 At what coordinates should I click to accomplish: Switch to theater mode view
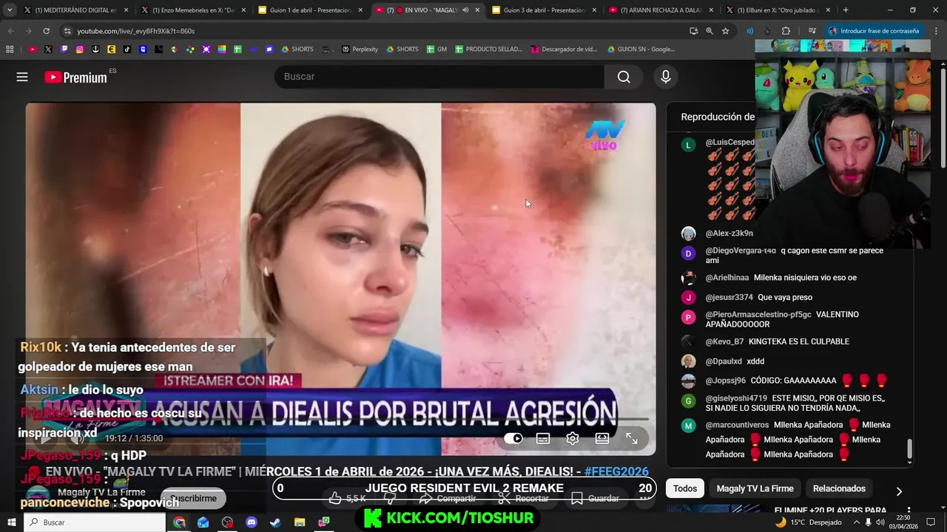602,438
